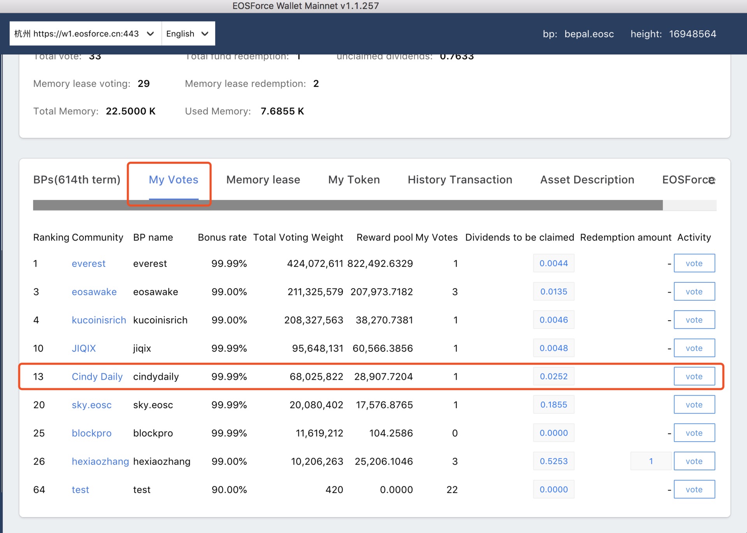The image size is (747, 533).
Task: Click the JIQIX community link
Action: click(84, 348)
